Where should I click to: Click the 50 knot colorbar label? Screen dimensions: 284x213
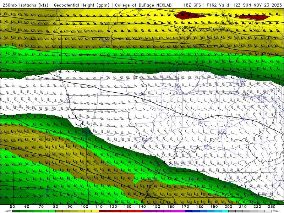(12, 207)
